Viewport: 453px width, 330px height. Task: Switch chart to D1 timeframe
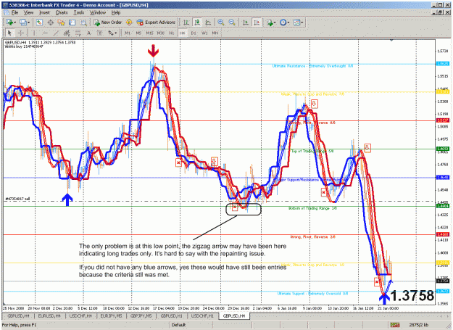click(194, 33)
